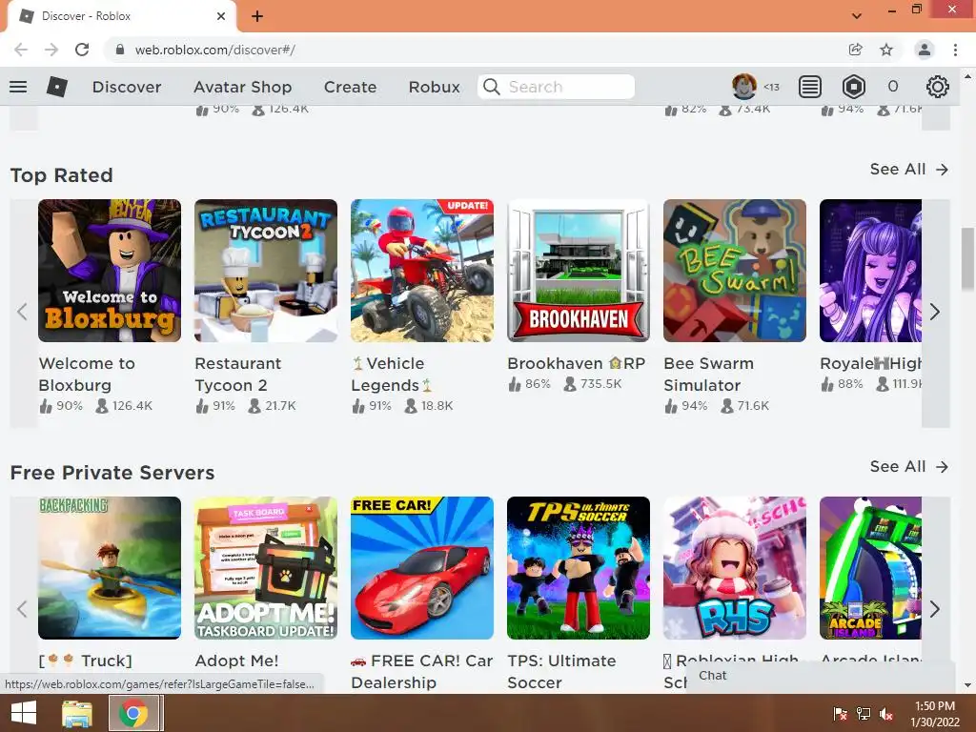Open Arcade Island game thumbnail
The width and height of the screenshot is (976, 732).
coord(871,568)
